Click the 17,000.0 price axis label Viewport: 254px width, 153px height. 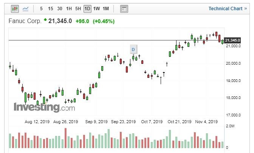[x=233, y=115]
